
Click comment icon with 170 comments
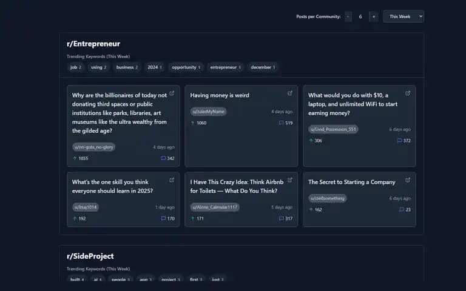tap(163, 218)
